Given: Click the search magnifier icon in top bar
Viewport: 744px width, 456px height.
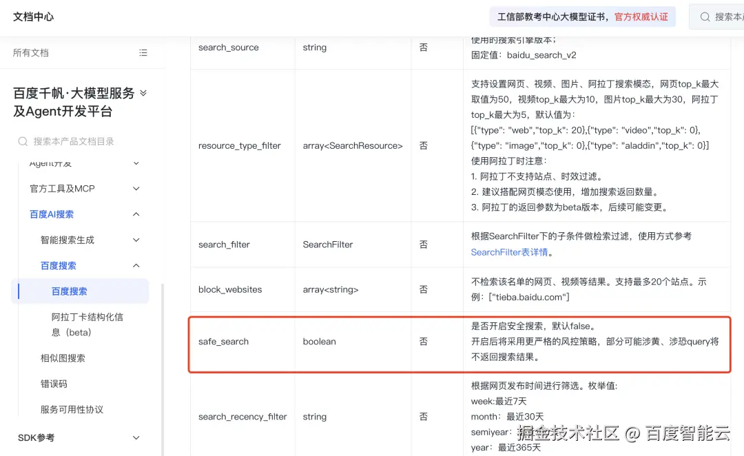Looking at the screenshot, I should point(705,17).
